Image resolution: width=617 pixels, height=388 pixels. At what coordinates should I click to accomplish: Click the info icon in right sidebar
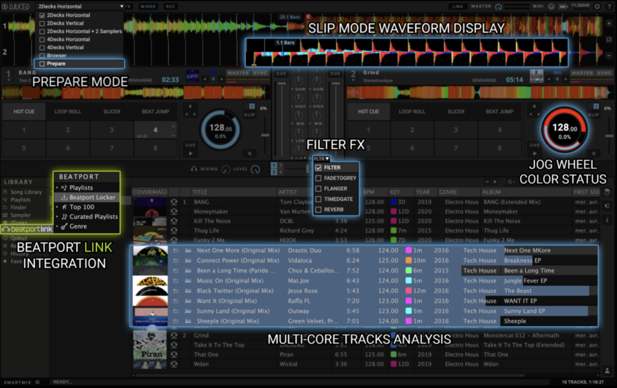607,220
